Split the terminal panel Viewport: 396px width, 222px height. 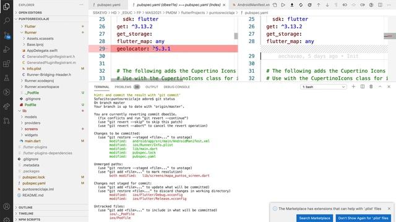click(x=363, y=86)
